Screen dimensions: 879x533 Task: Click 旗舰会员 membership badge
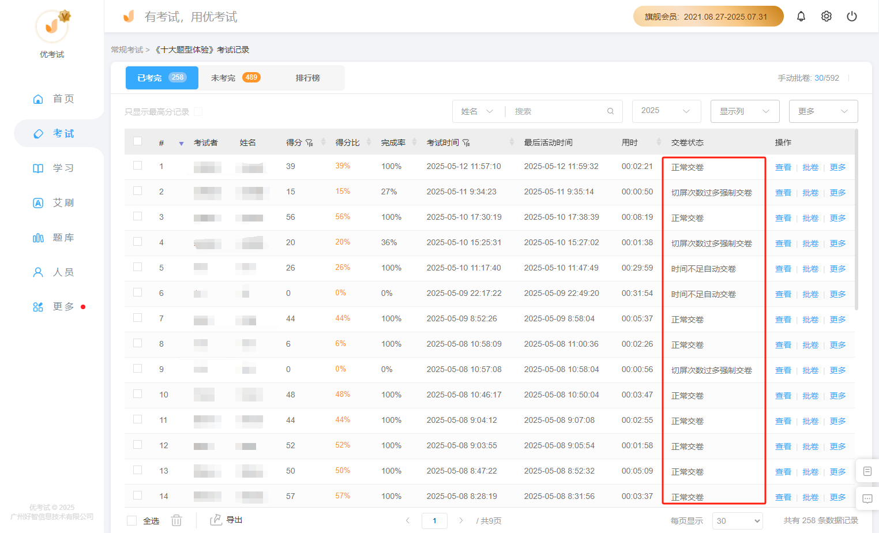708,16
